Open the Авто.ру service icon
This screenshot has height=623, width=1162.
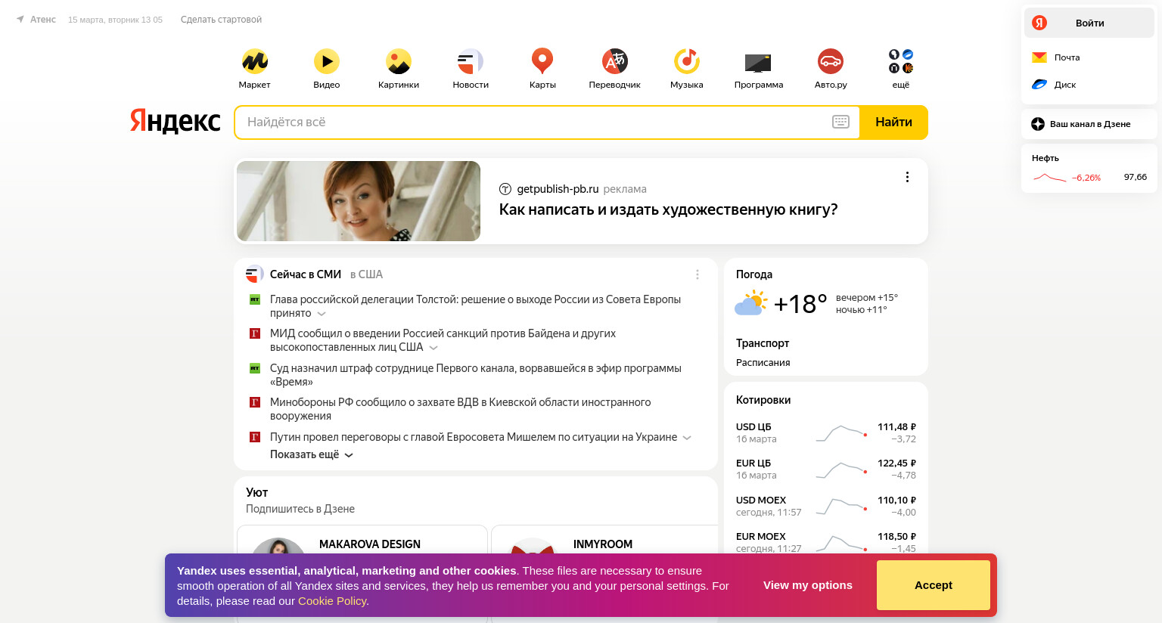click(831, 61)
